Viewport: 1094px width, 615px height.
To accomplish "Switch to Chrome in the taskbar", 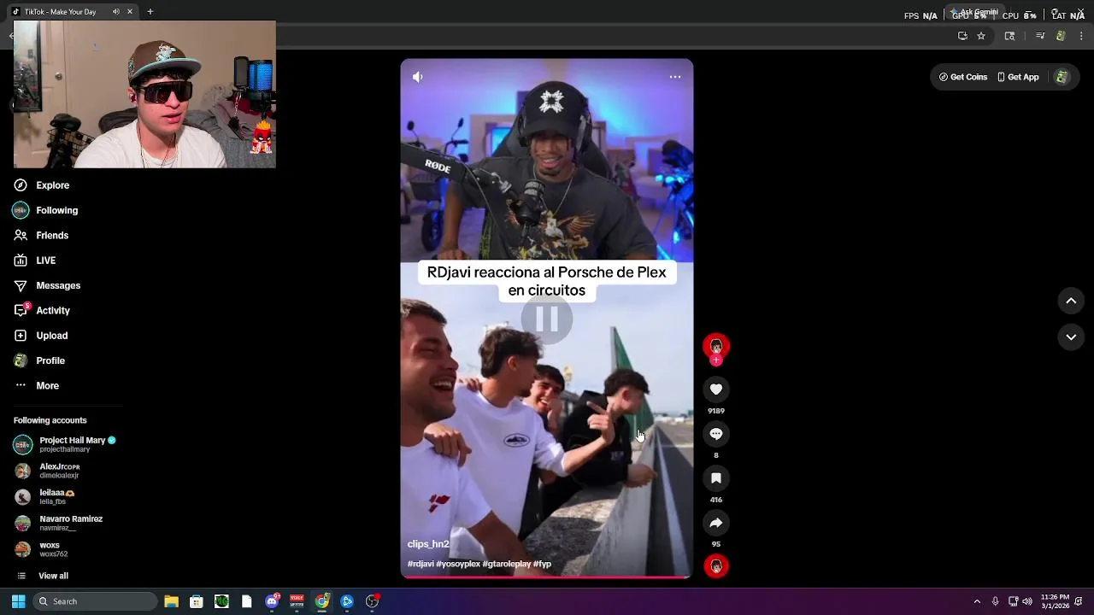I will pyautogui.click(x=322, y=601).
